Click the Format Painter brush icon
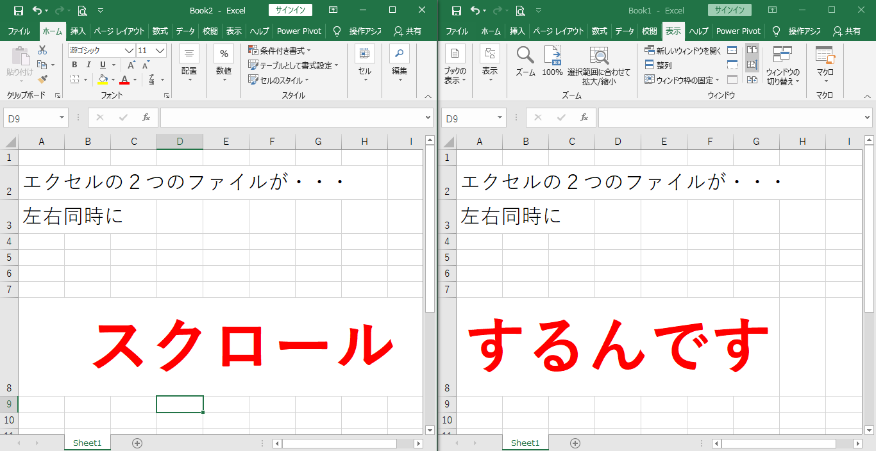 point(42,79)
